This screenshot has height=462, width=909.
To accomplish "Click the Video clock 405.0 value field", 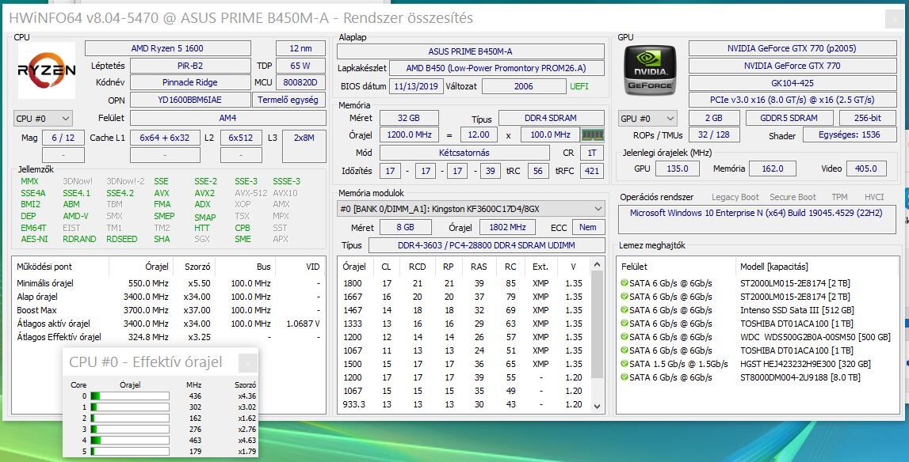I will point(867,169).
